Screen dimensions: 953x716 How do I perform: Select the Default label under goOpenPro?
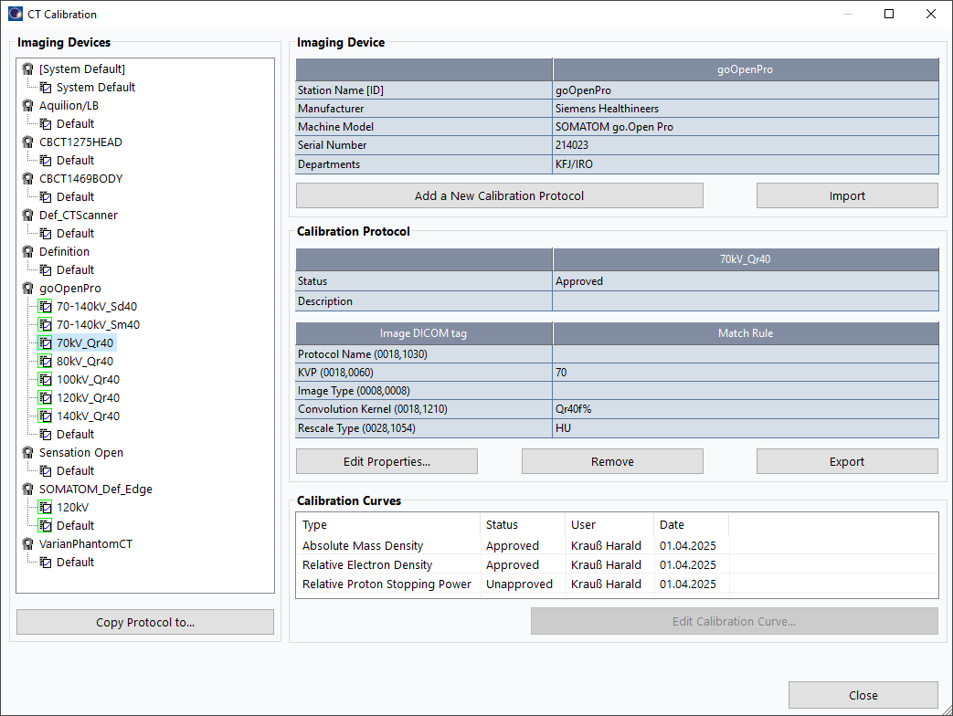click(75, 434)
